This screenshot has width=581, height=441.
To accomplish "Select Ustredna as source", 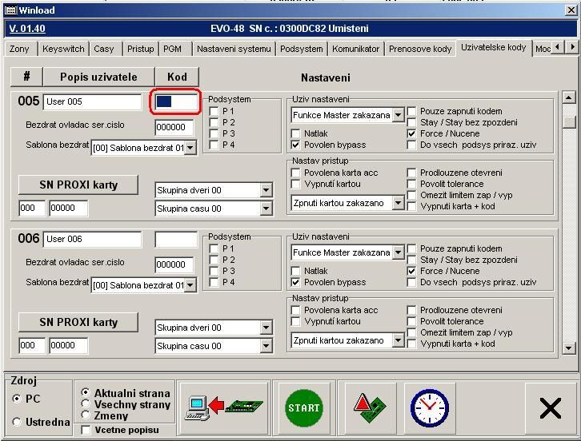I will pos(18,422).
